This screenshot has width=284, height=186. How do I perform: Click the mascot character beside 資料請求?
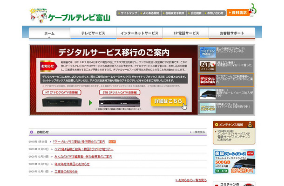coord(252,10)
